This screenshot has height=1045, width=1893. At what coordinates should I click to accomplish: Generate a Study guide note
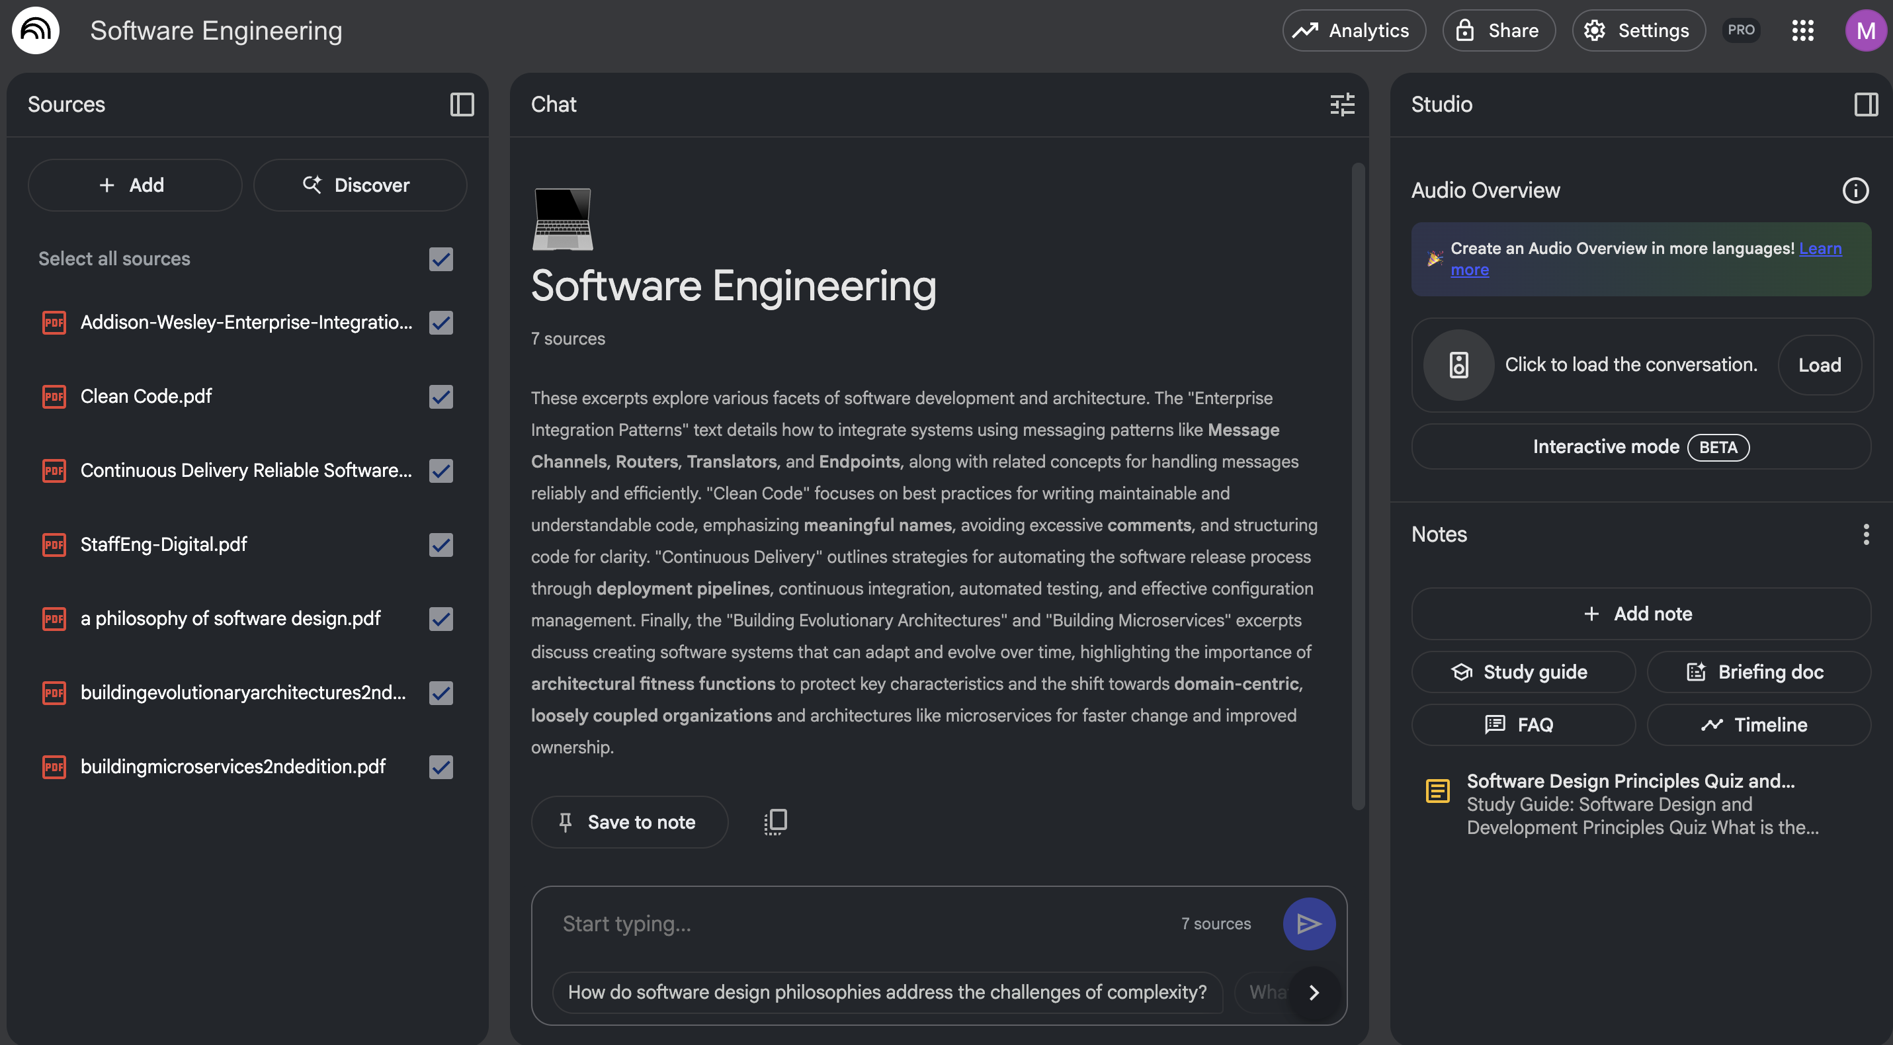click(1523, 672)
